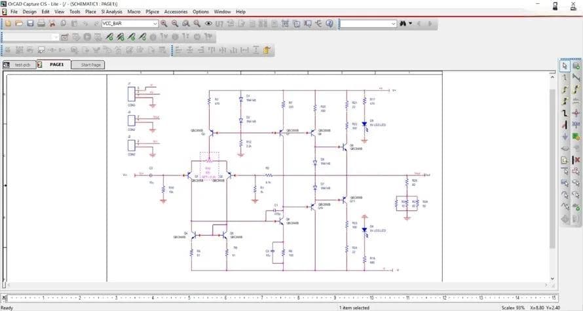This screenshot has width=583, height=311.
Task: Click the Zoom In magnifier
Action: (x=164, y=24)
